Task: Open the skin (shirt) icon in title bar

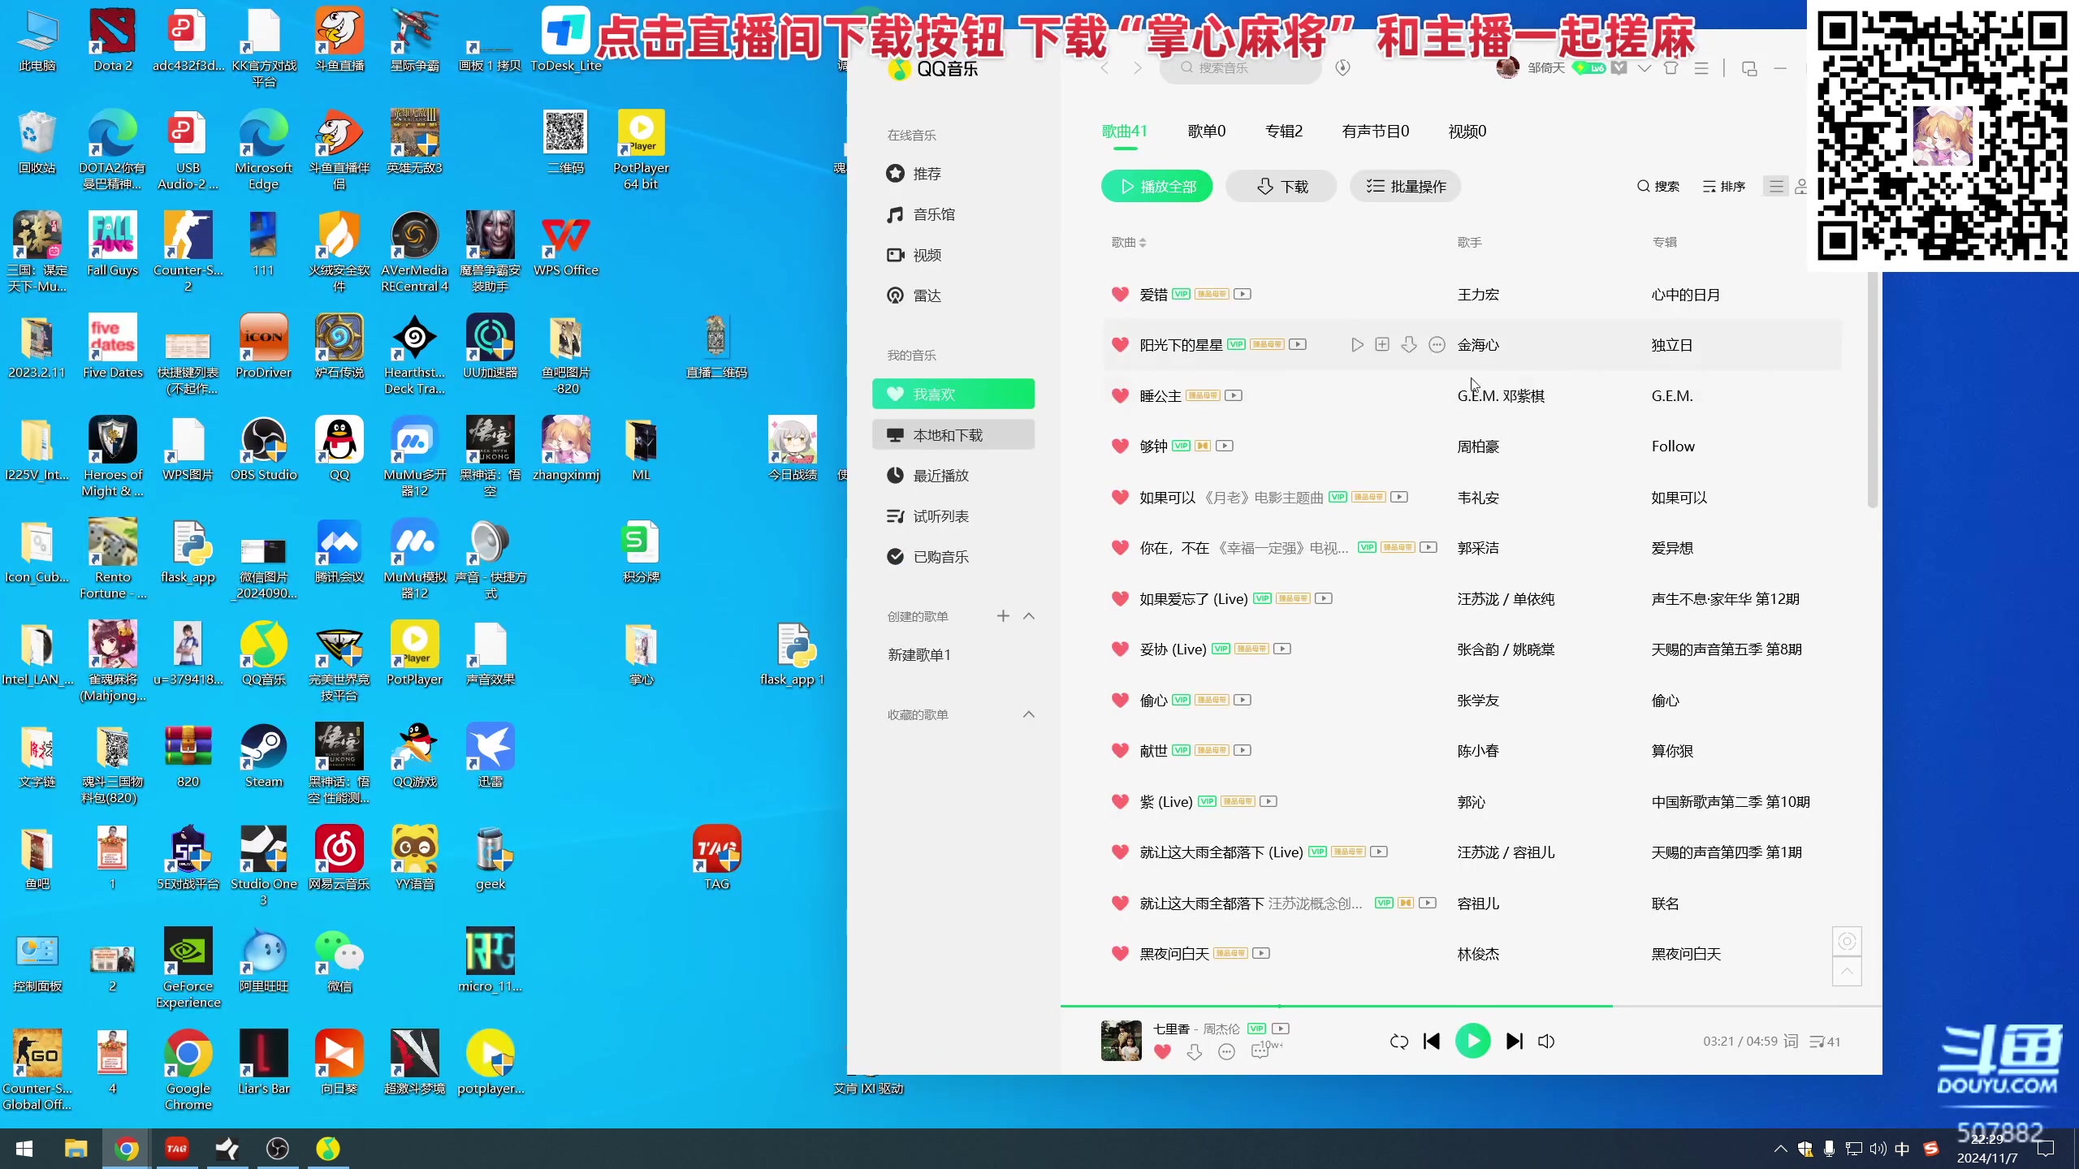Action: coord(1671,67)
